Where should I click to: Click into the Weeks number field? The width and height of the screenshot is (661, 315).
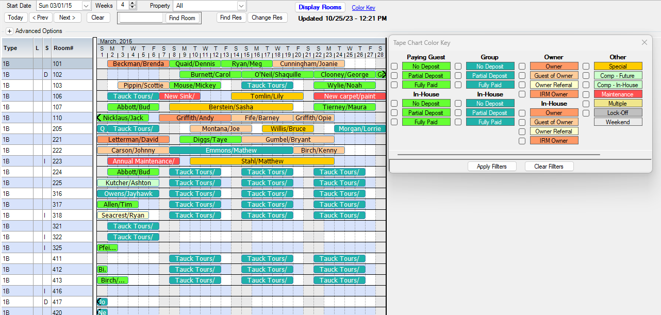(x=123, y=5)
